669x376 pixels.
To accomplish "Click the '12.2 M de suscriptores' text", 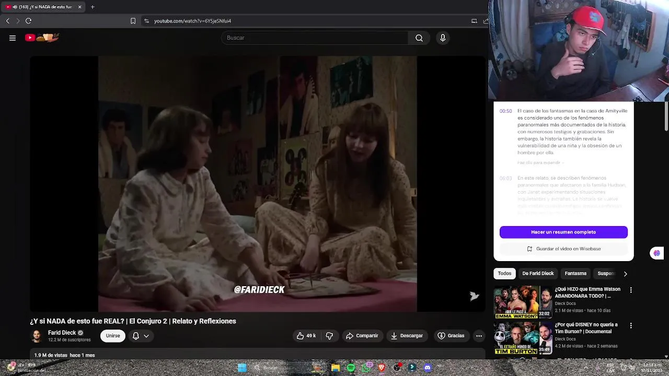I will [69, 340].
